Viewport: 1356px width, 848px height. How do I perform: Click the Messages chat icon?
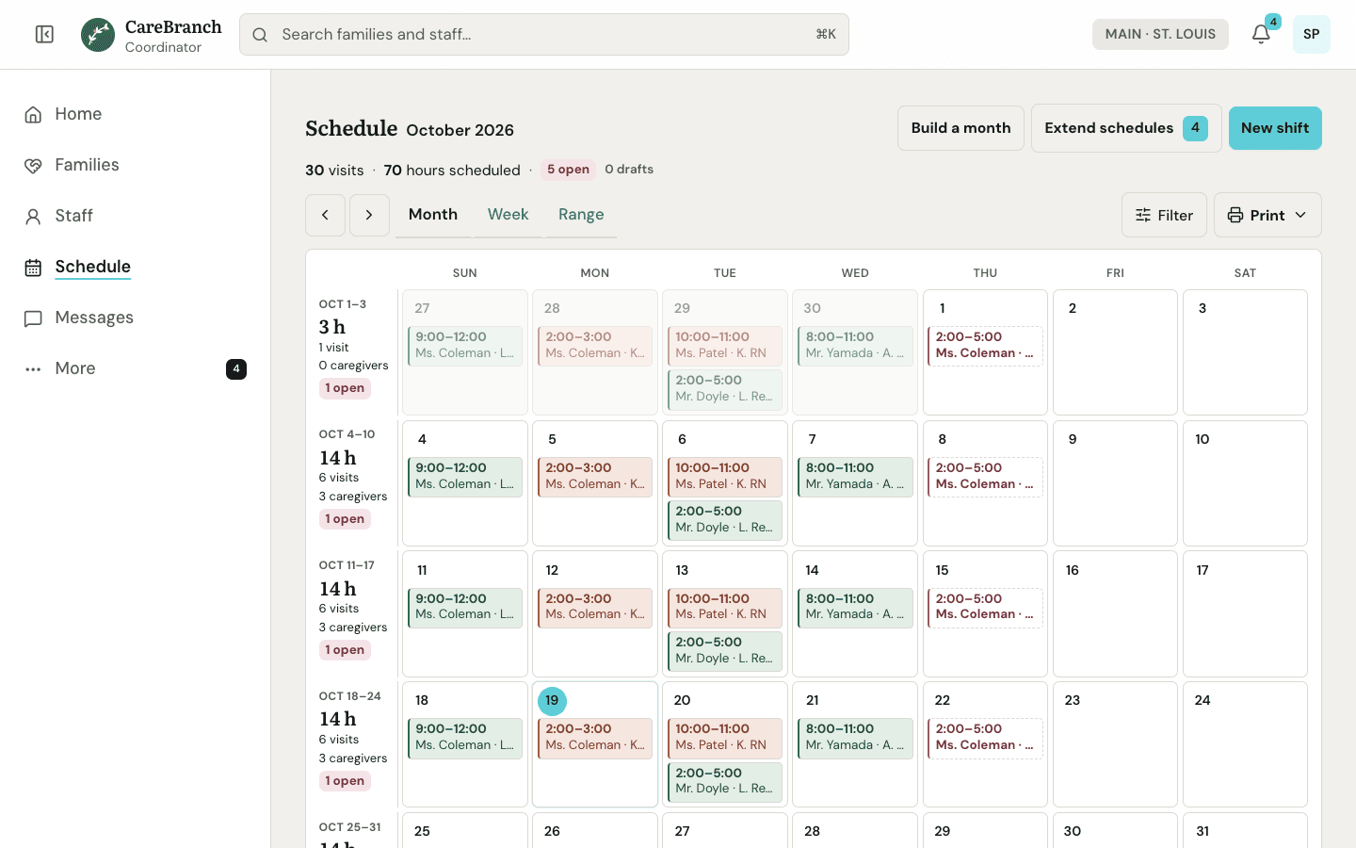pos(33,318)
